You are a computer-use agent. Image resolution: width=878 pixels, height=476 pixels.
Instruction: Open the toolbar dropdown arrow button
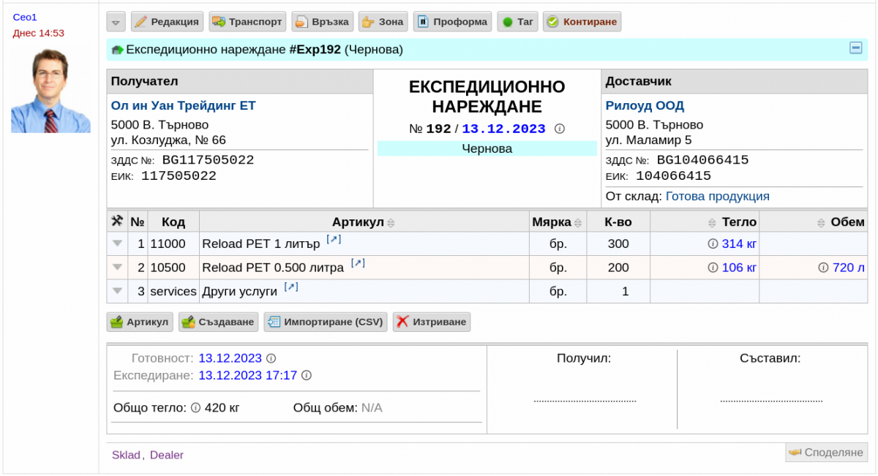116,22
